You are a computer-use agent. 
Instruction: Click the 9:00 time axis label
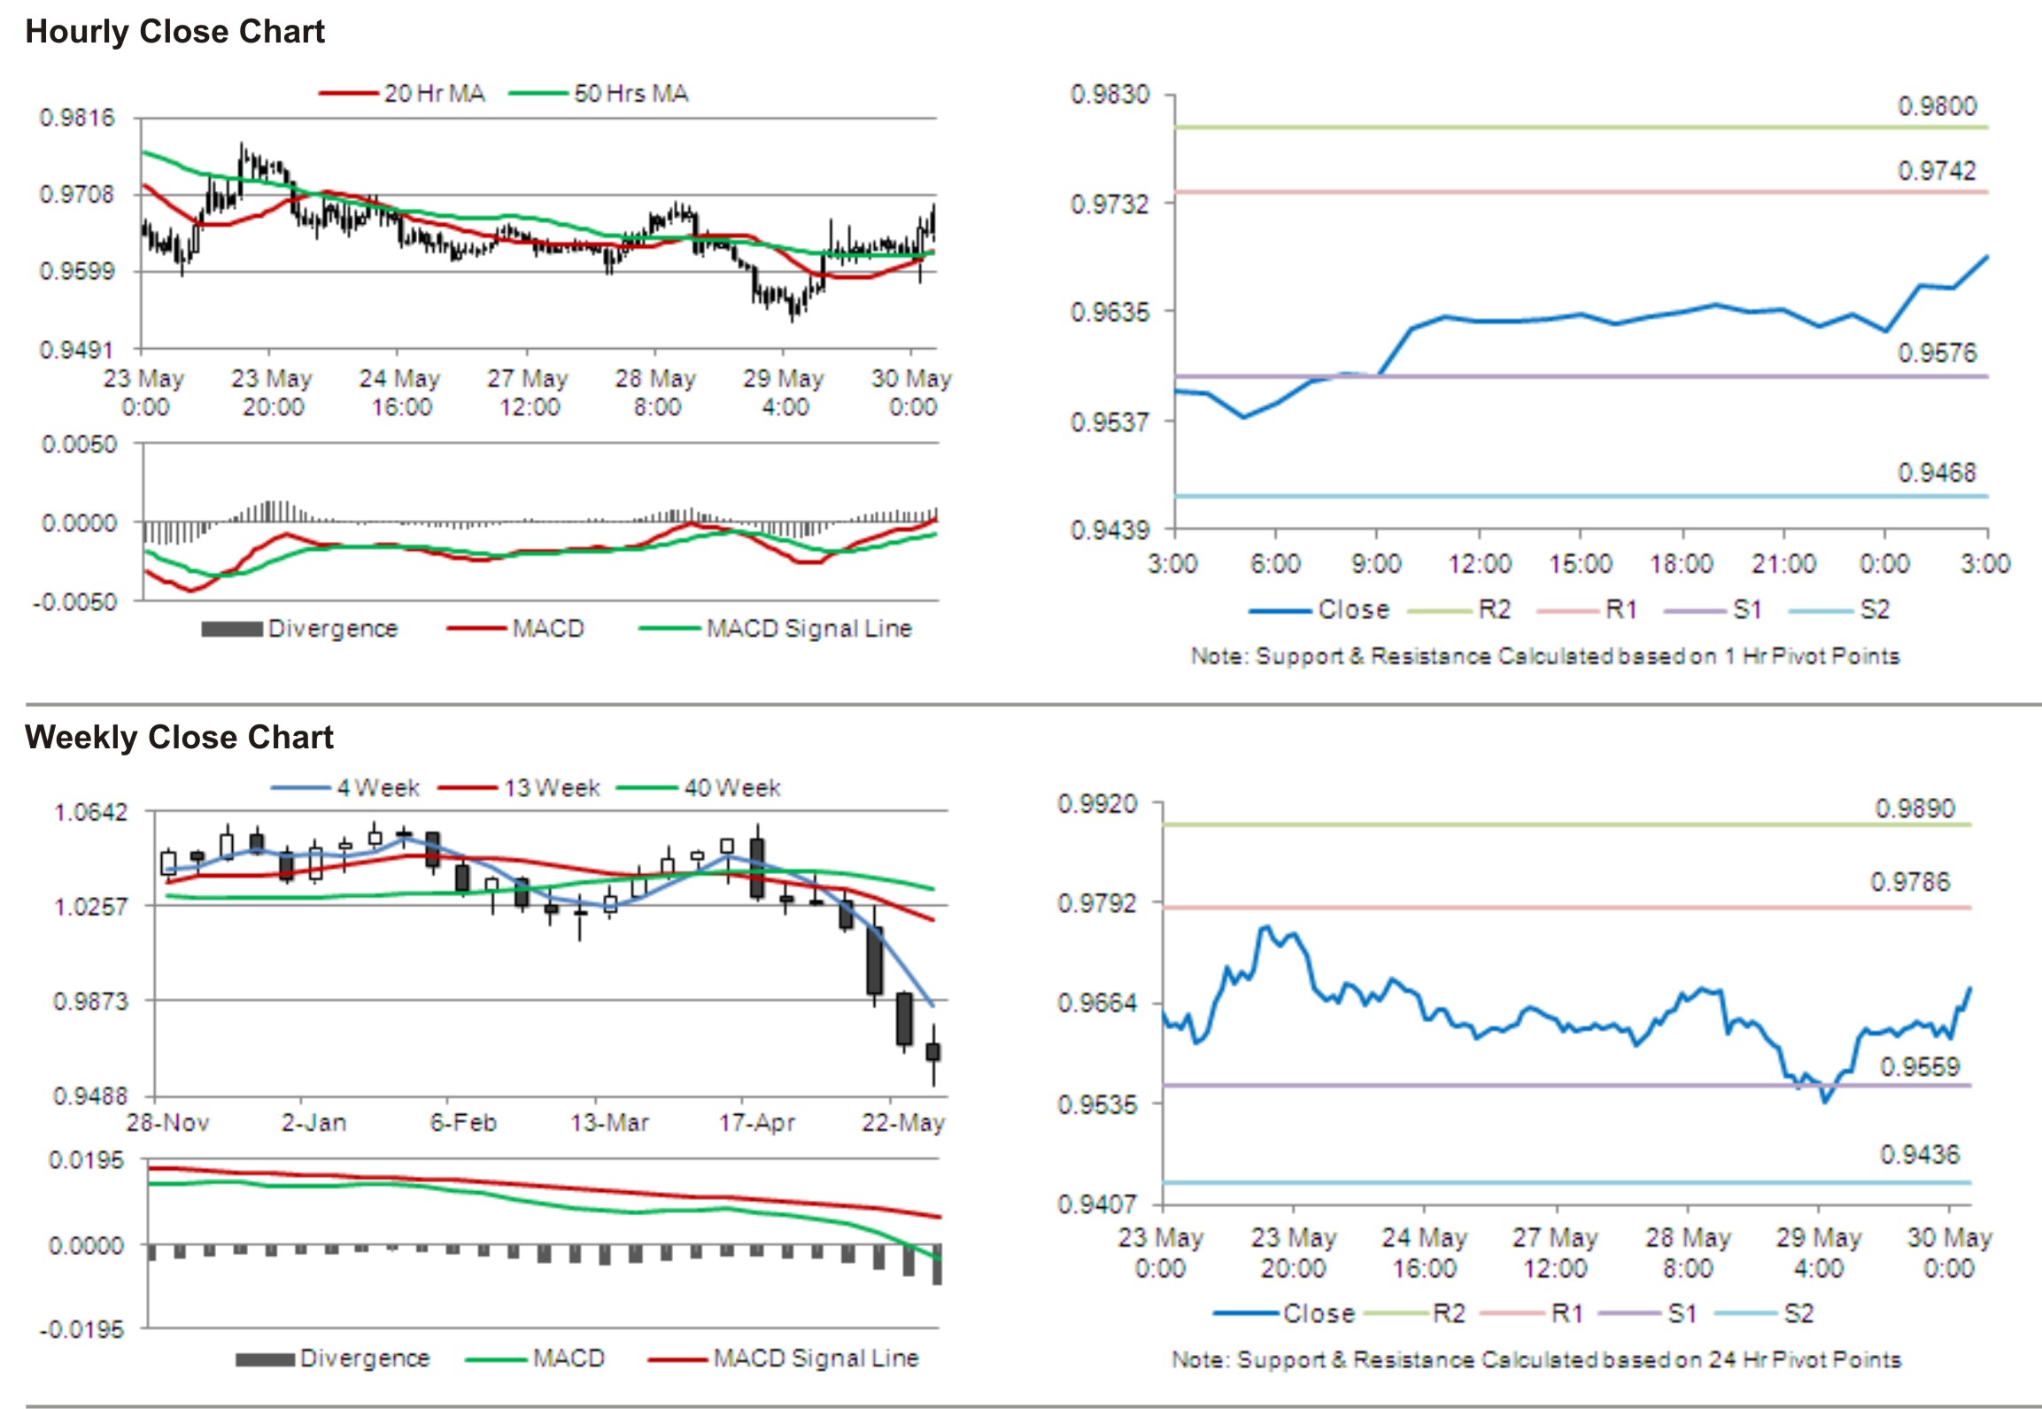tap(1376, 564)
